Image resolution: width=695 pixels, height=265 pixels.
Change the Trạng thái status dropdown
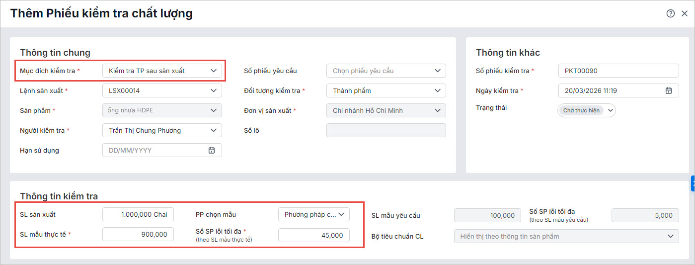(587, 110)
